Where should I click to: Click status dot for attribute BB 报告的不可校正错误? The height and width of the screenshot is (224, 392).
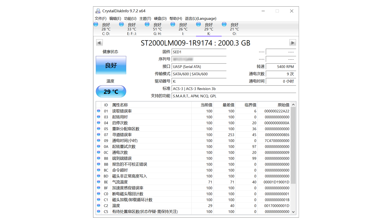(99, 164)
